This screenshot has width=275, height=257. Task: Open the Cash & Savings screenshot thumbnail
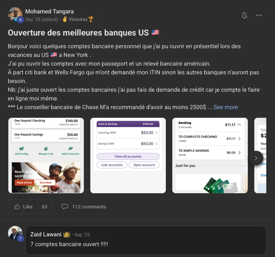coord(128,156)
